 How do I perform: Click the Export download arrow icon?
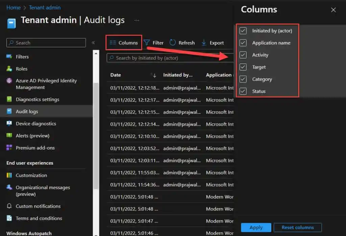pyautogui.click(x=204, y=42)
